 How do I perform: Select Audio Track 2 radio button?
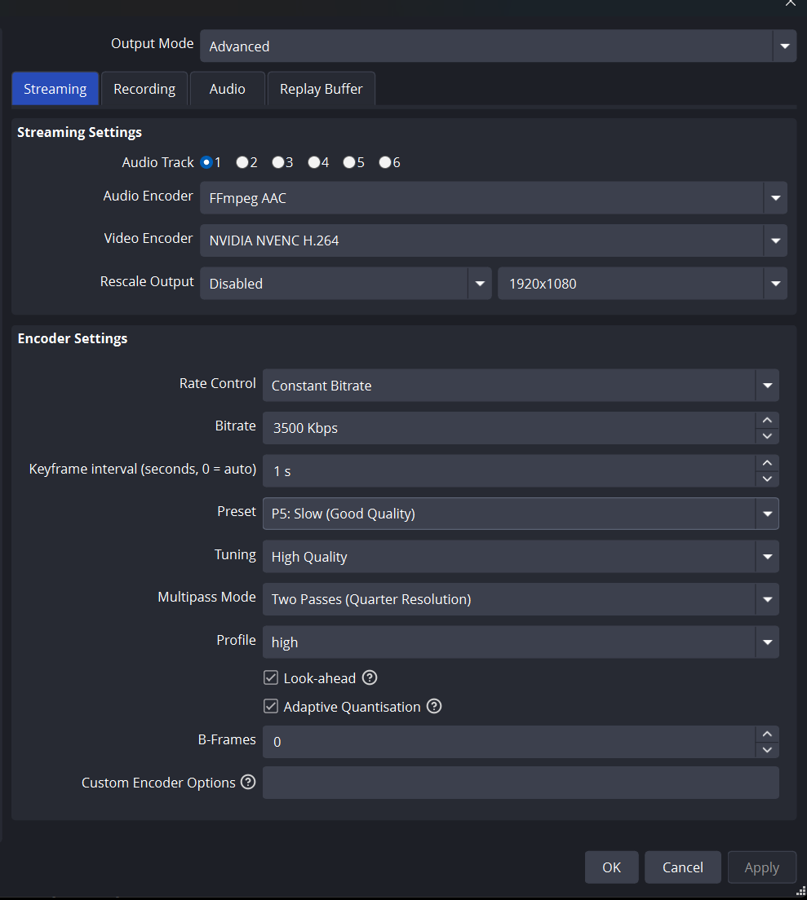point(242,162)
